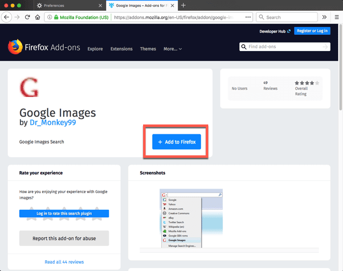
Task: Click Register or Log in button
Action: (x=312, y=31)
